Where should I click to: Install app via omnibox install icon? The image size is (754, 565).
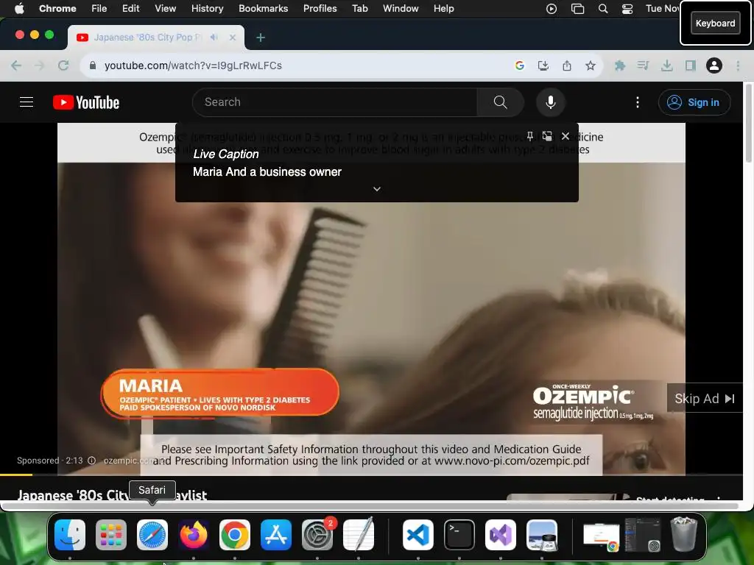pos(543,65)
